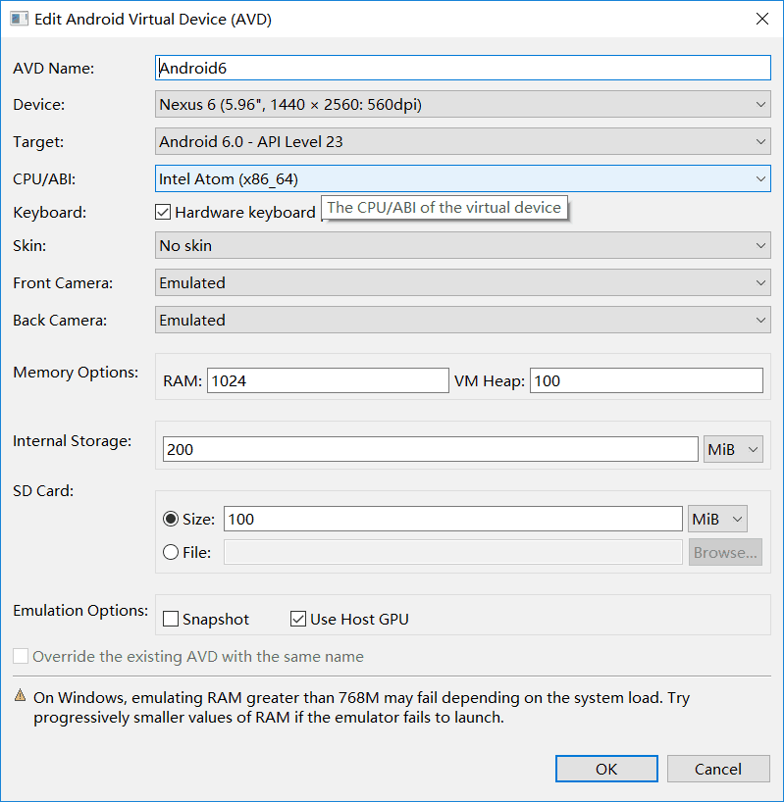This screenshot has height=802, width=784.
Task: Click the Internal Storage label
Action: tap(73, 441)
